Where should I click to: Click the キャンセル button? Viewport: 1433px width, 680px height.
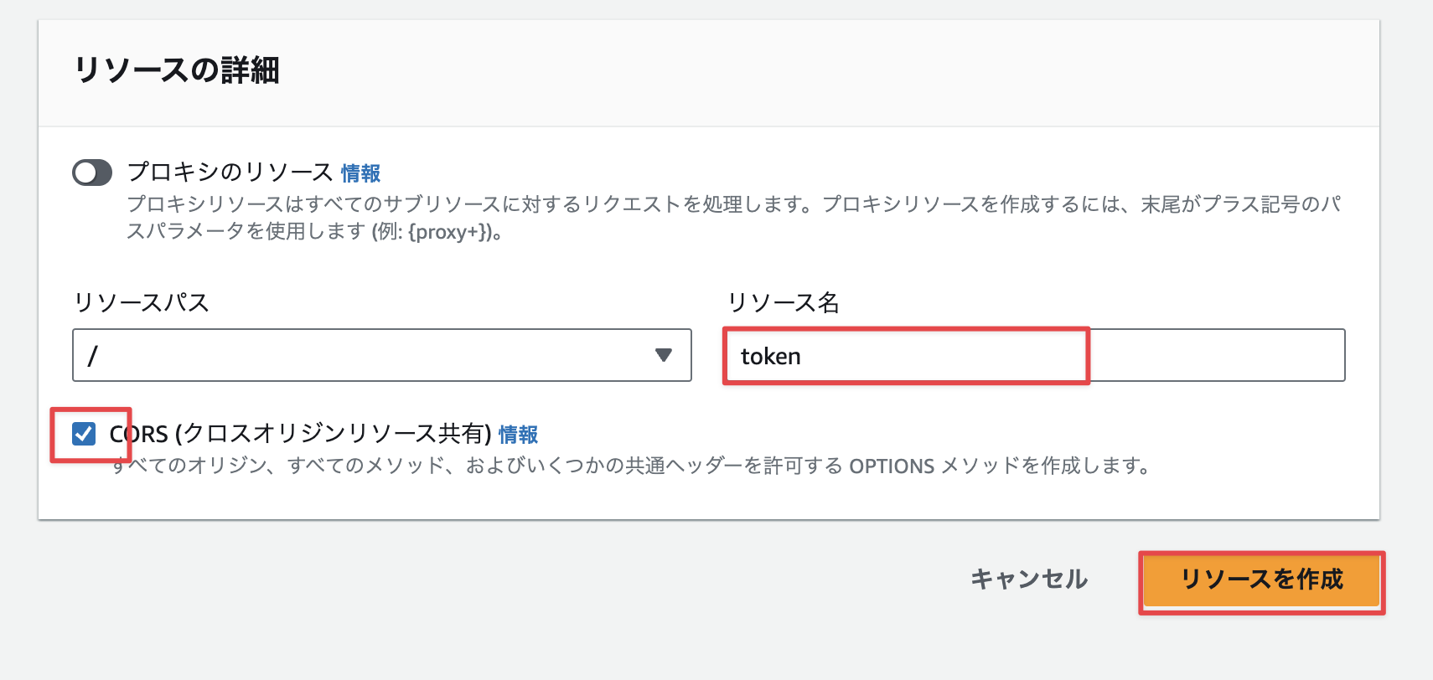tap(1029, 579)
